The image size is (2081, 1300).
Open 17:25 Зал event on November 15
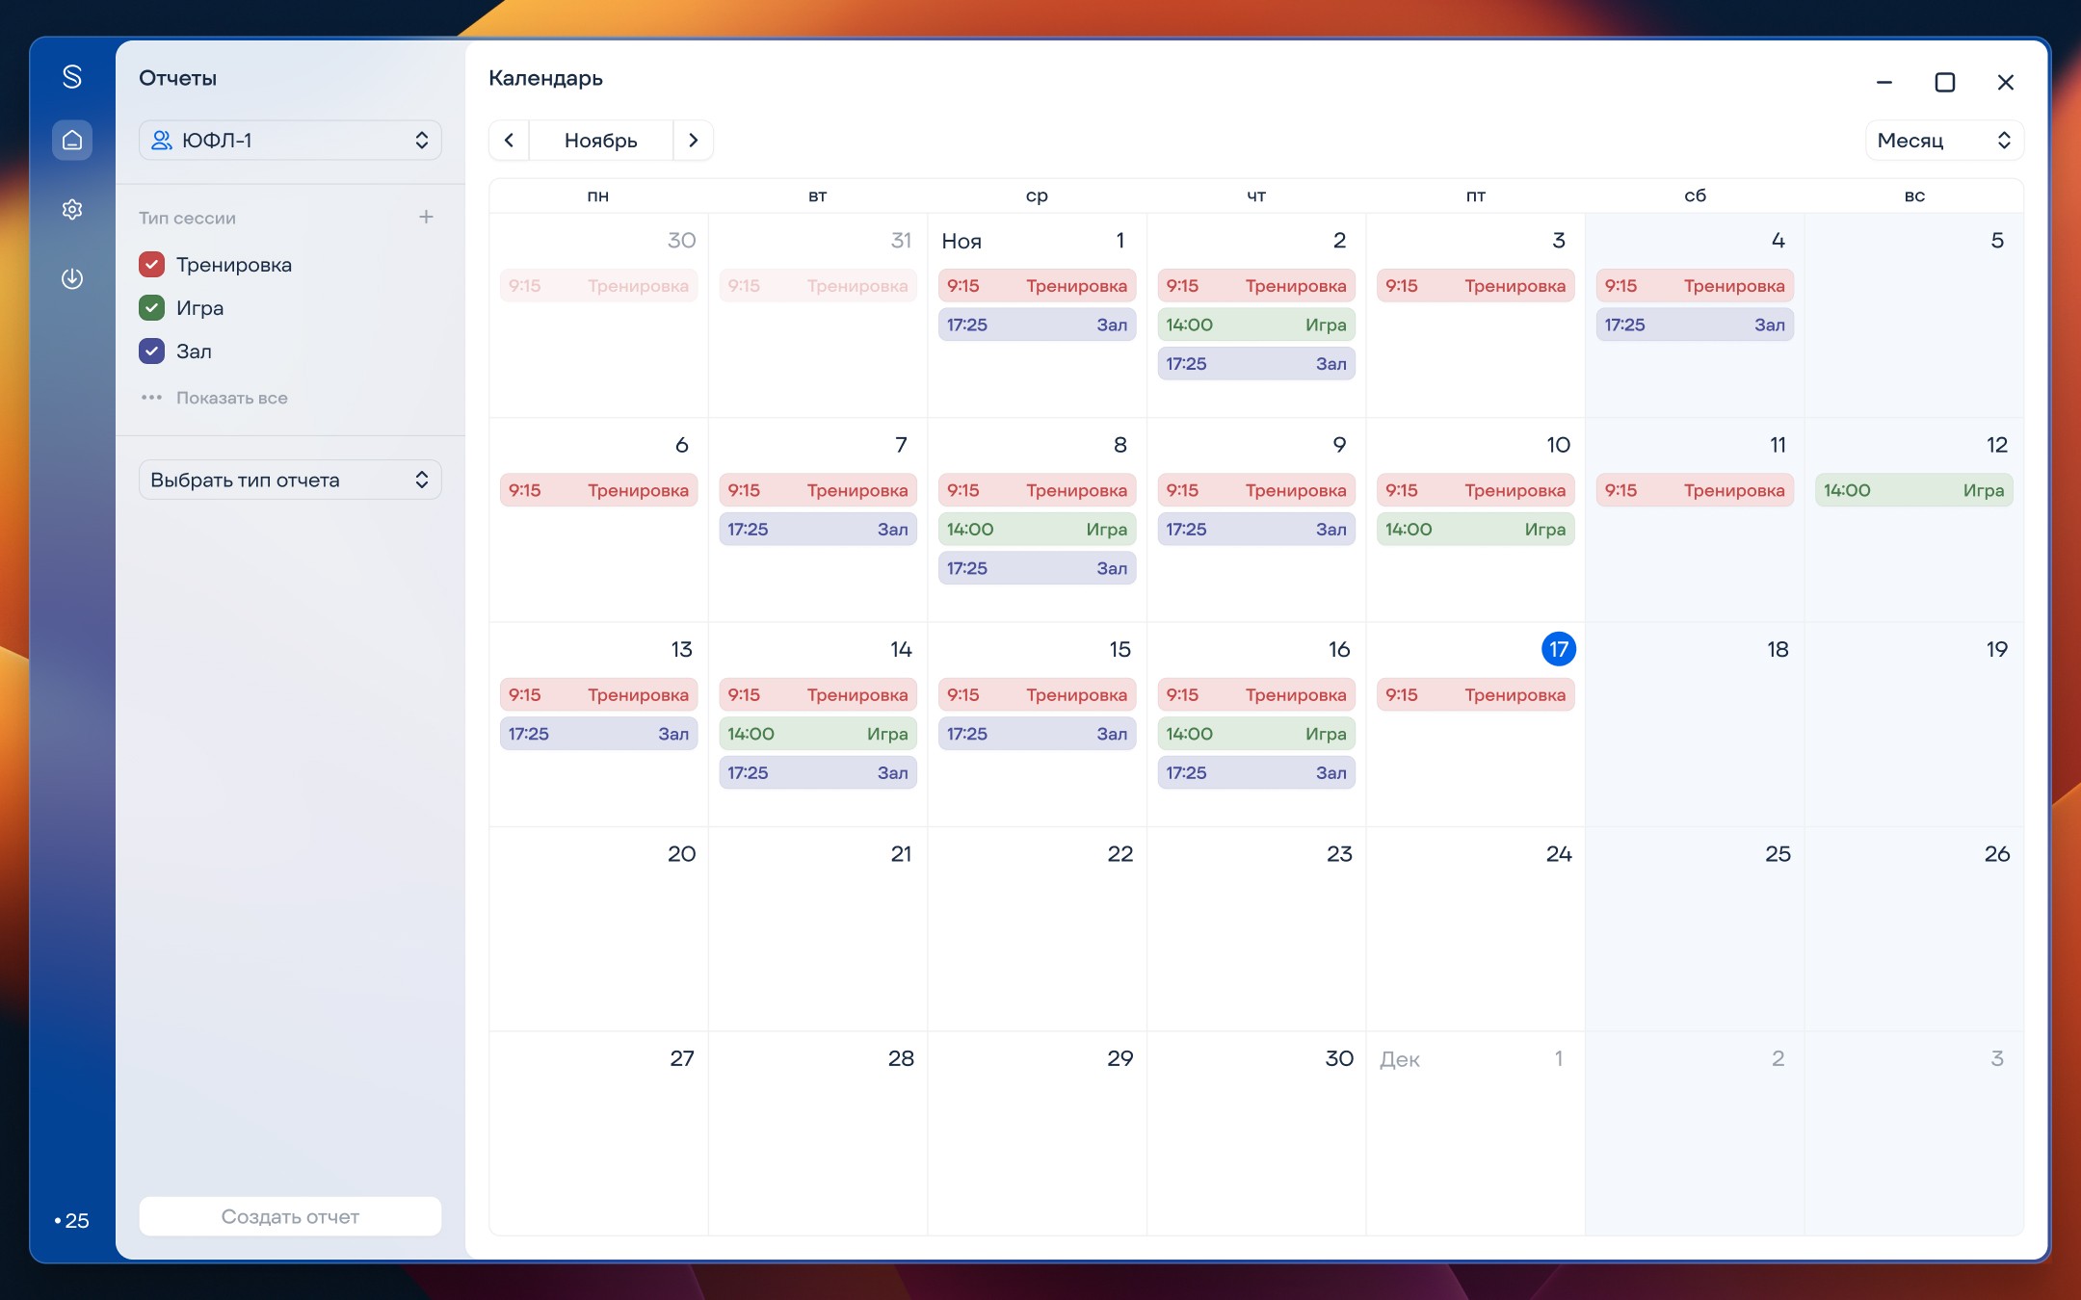1037,734
